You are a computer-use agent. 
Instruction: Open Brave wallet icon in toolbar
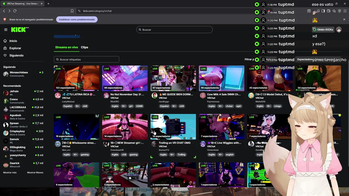[329, 11]
